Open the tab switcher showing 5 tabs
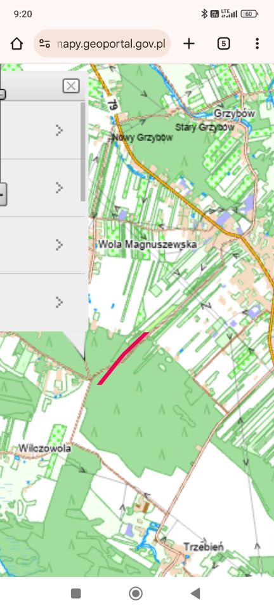This screenshot has width=274, height=610. 223,44
